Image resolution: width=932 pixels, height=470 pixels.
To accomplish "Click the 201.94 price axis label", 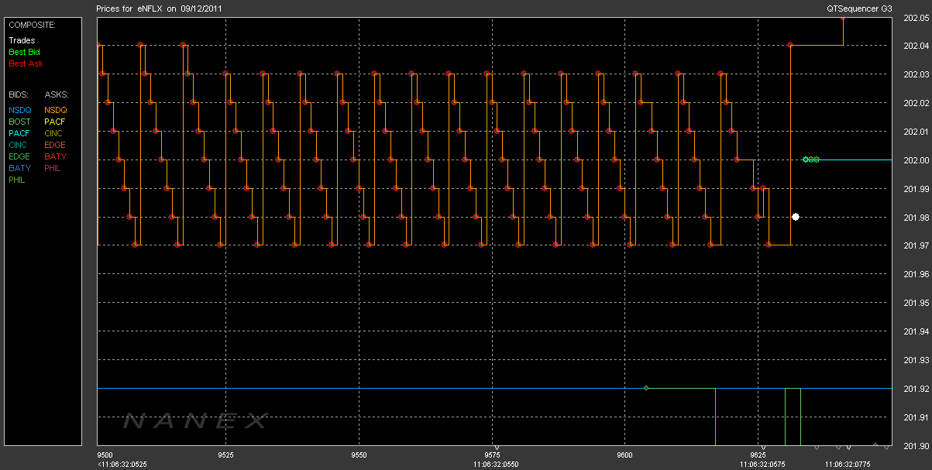I will [x=916, y=332].
